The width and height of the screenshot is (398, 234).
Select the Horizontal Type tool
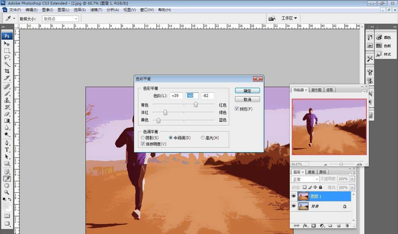pos(7,150)
